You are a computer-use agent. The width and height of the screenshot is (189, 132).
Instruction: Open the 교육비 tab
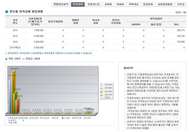point(108,4)
